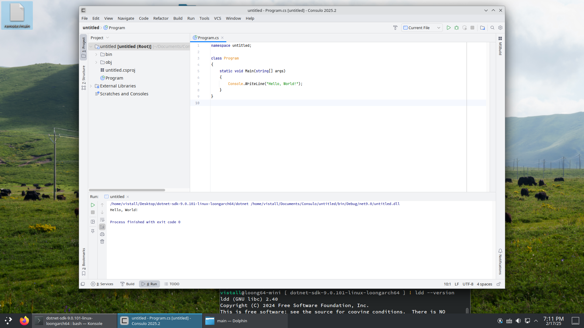Close the untitled Run tab
The image size is (584, 328).
click(128, 197)
